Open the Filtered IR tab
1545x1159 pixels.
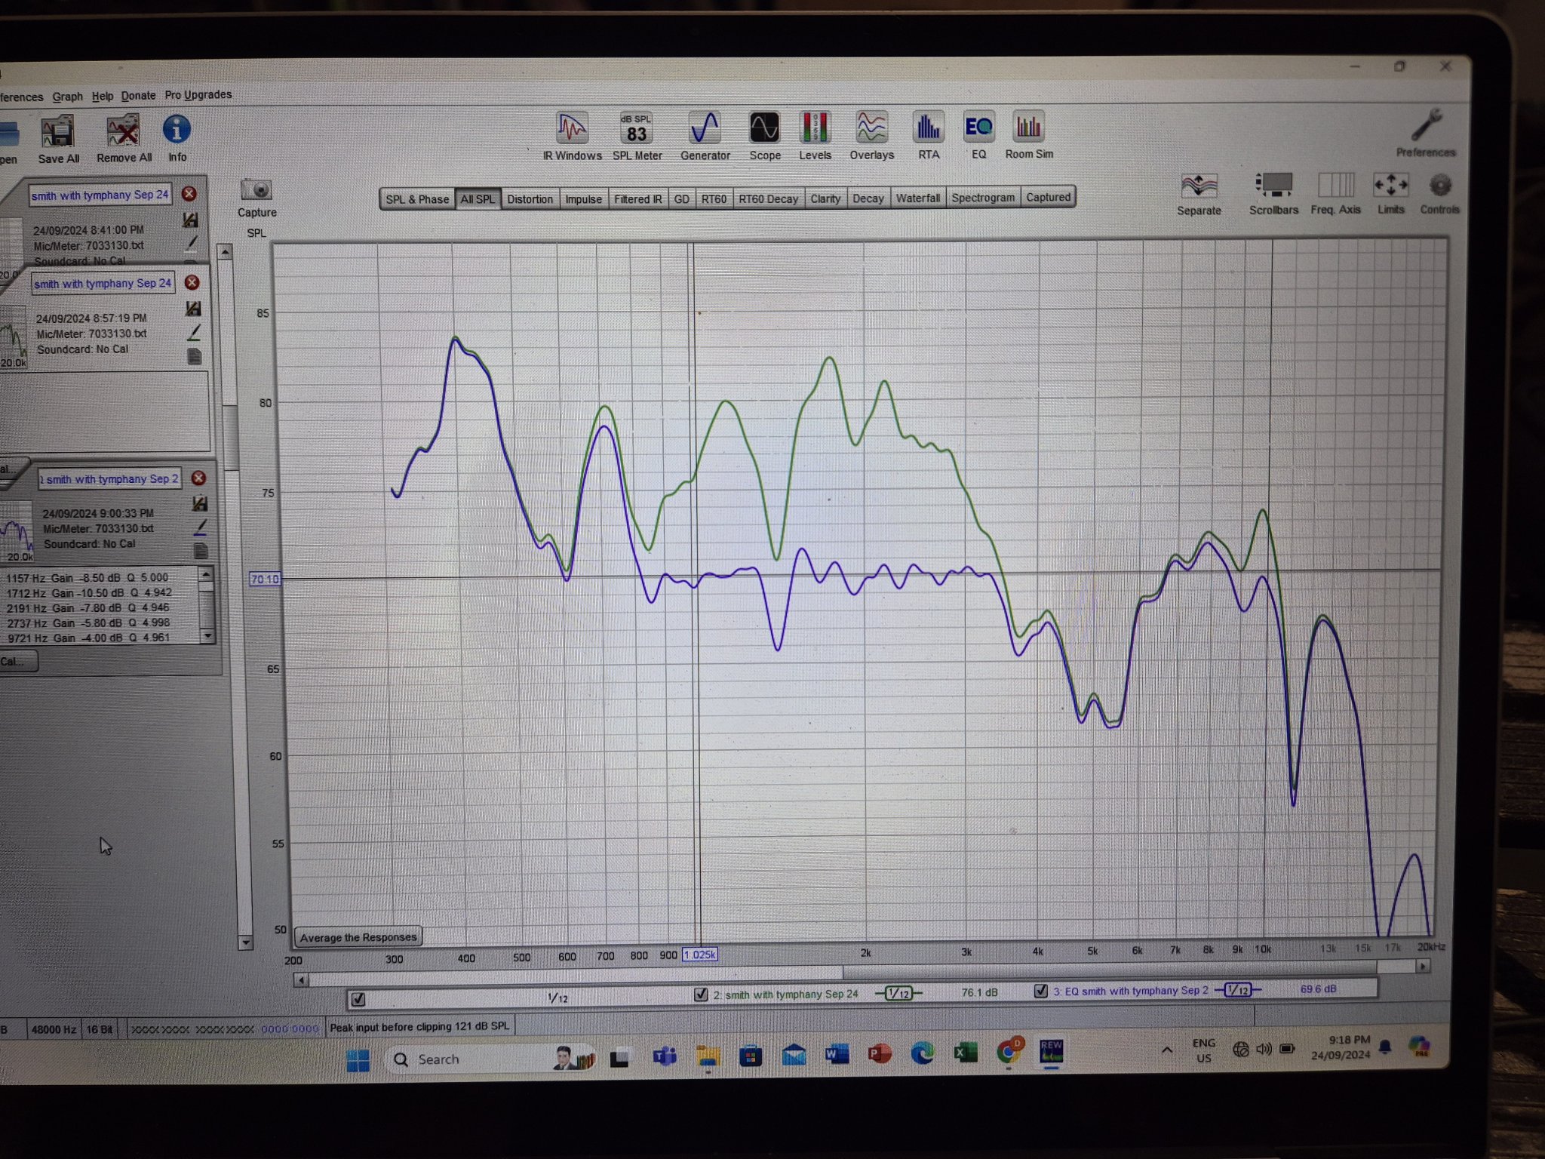tap(637, 199)
